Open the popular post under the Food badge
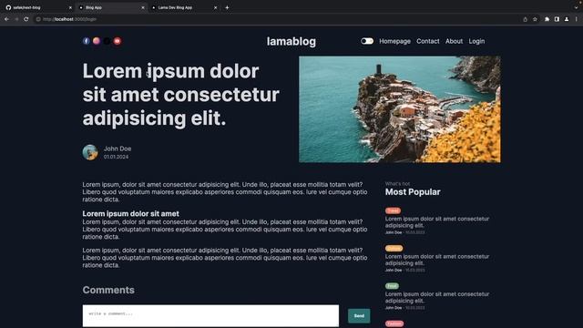The image size is (583, 328). (x=437, y=298)
